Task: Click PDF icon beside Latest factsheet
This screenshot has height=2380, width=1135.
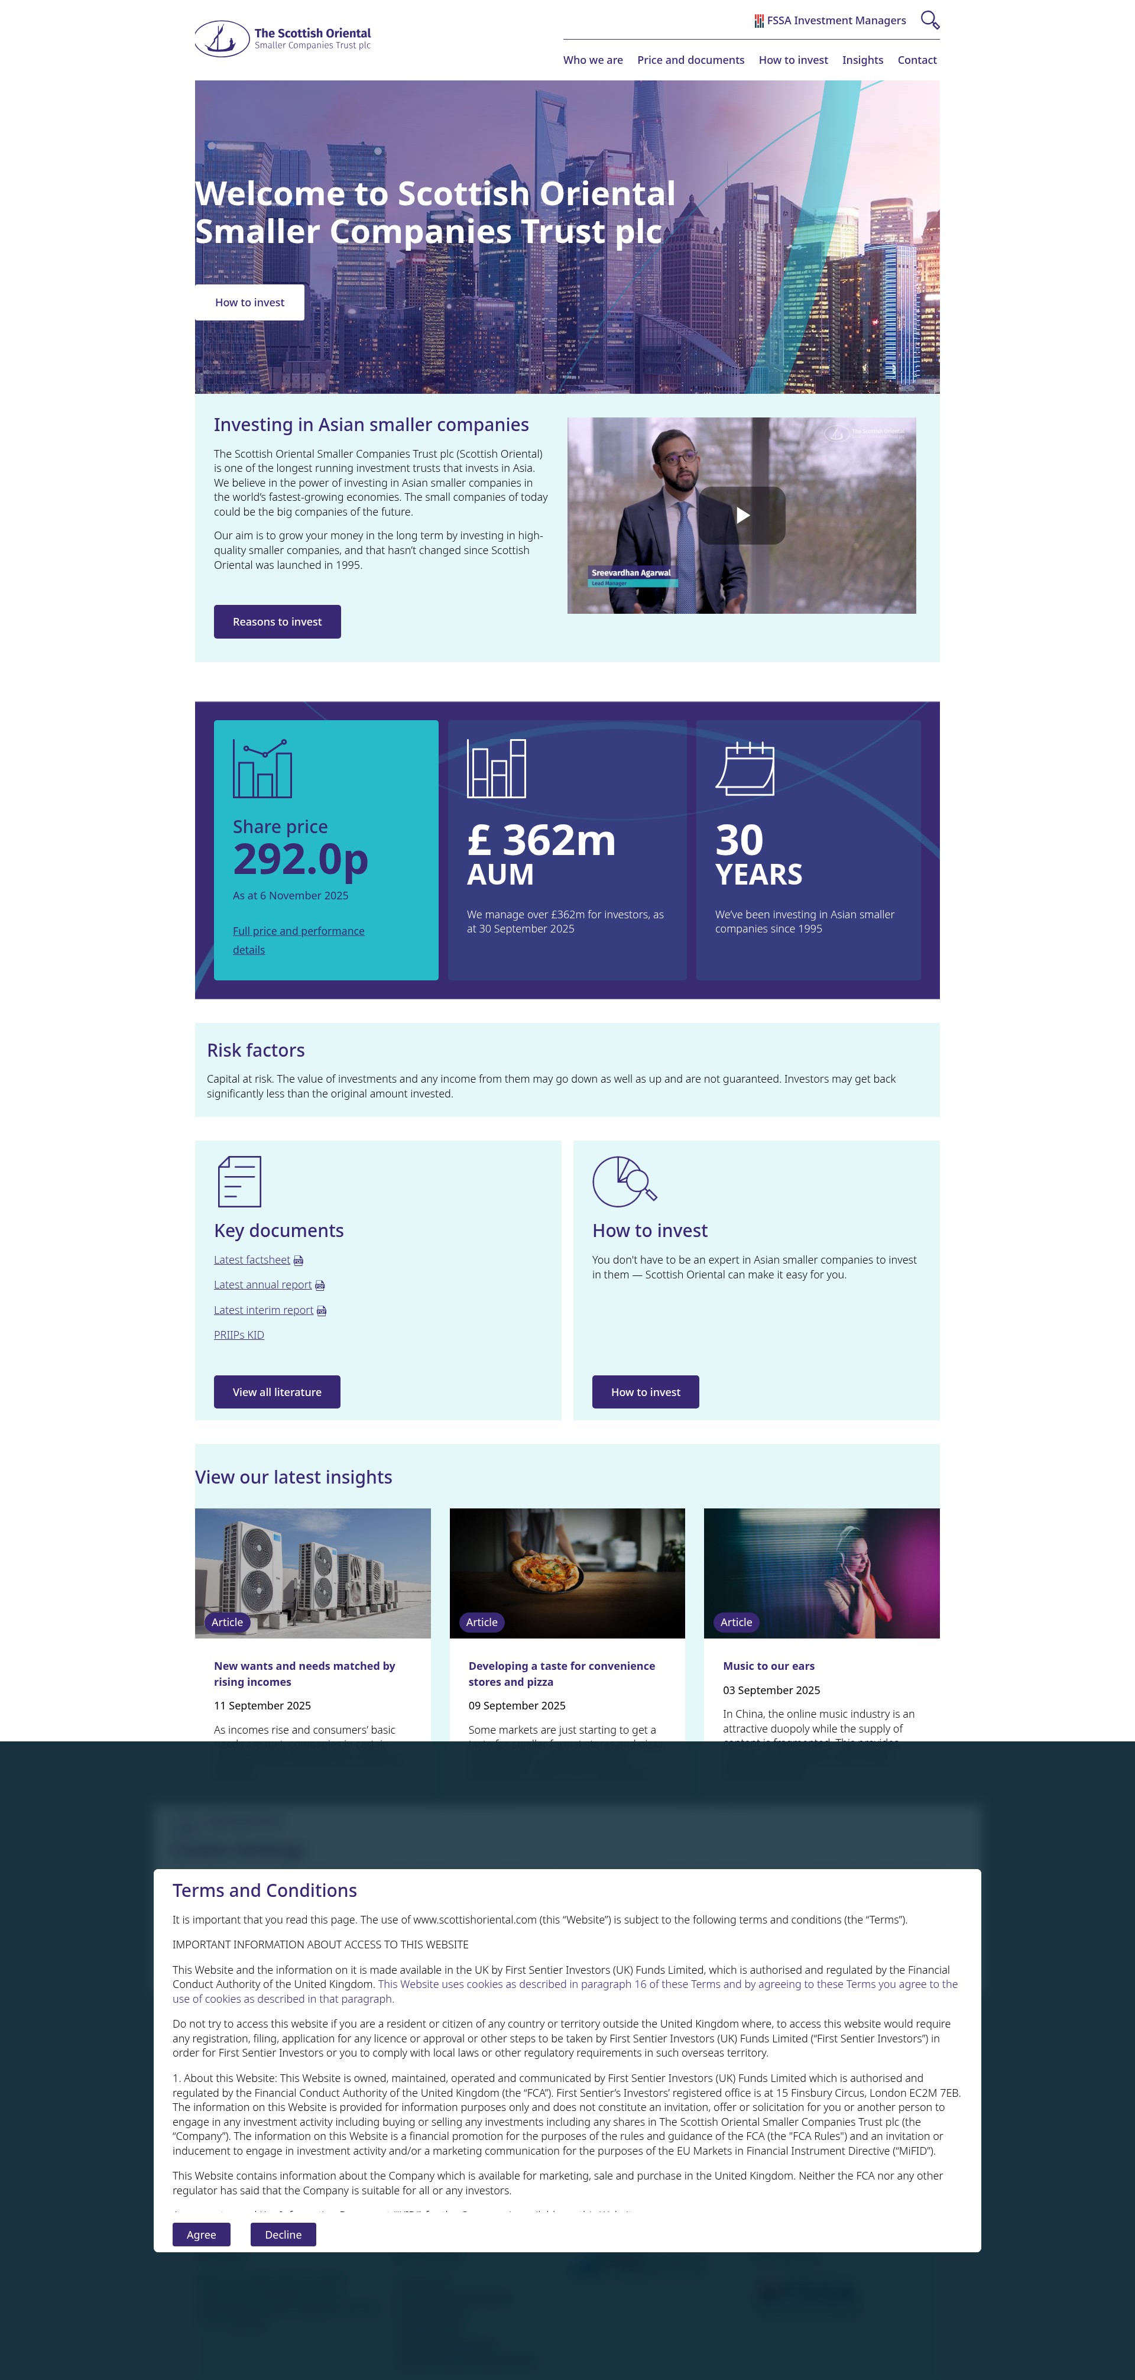Action: coord(299,1260)
